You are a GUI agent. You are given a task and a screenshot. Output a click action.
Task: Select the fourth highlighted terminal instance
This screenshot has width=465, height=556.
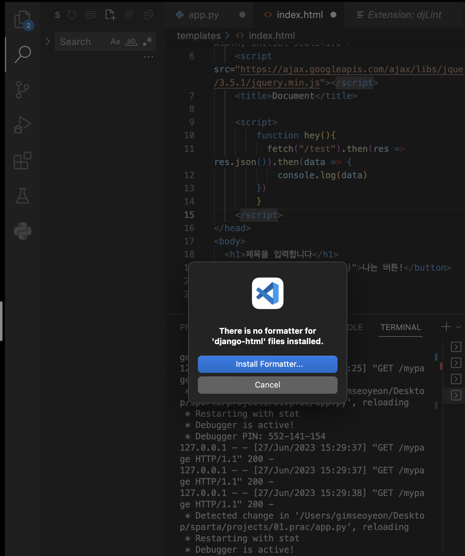pos(456,395)
